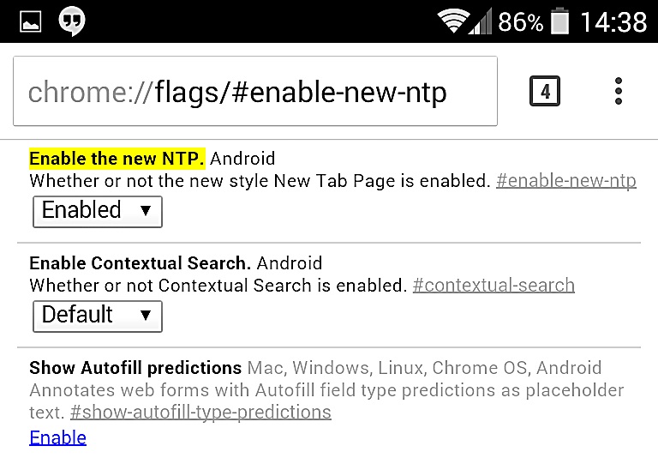Screen dimensions: 658x458
Task: Open the #show-autofill-type-predictions link
Action: [200, 413]
